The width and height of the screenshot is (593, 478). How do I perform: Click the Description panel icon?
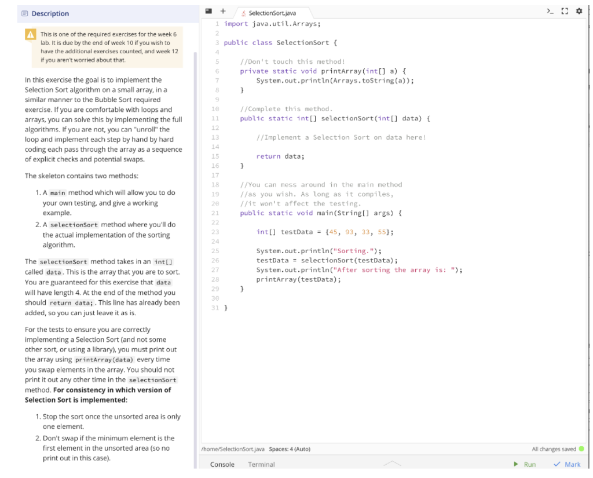tap(24, 14)
